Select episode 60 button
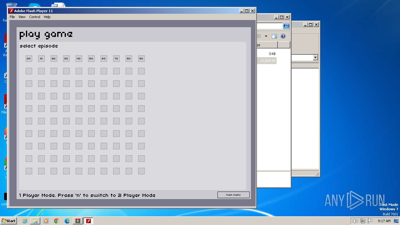Viewport: 400px width, 225px height. 104,58
